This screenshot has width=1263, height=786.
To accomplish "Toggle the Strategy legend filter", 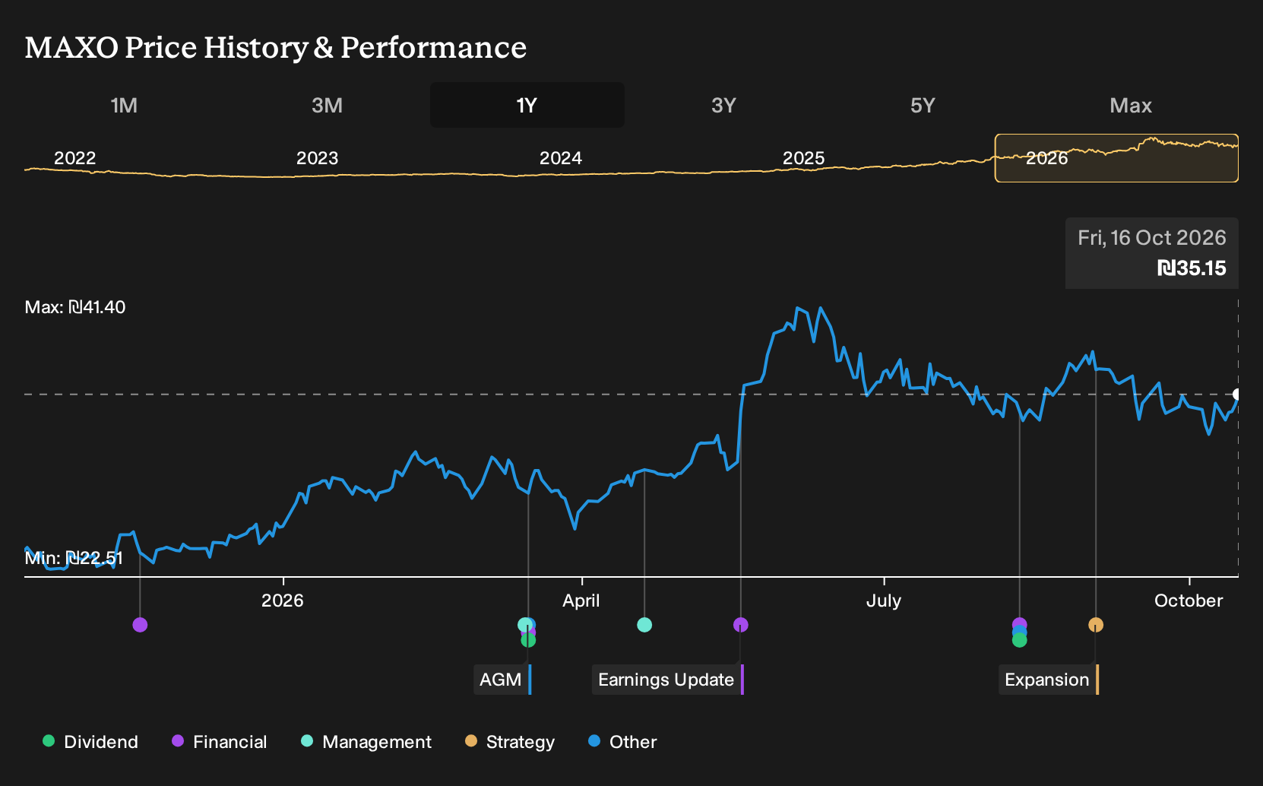I will coord(510,742).
